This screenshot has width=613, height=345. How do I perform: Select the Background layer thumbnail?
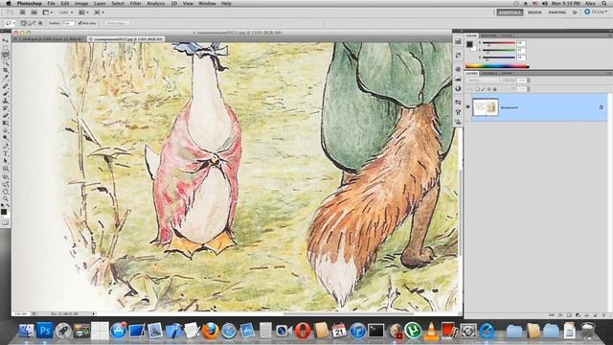486,107
